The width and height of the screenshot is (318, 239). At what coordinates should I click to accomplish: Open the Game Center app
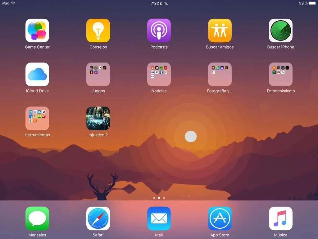(37, 30)
